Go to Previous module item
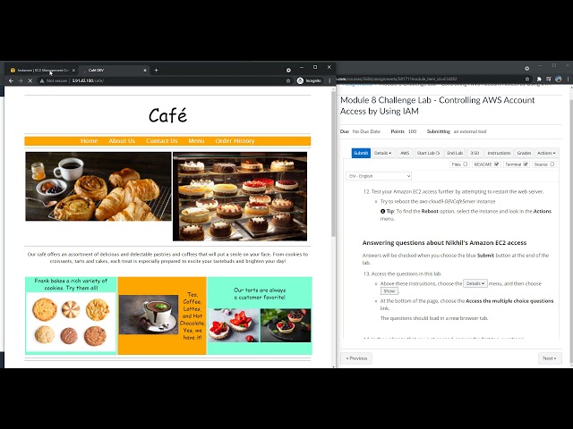573x429 pixels. click(x=356, y=358)
